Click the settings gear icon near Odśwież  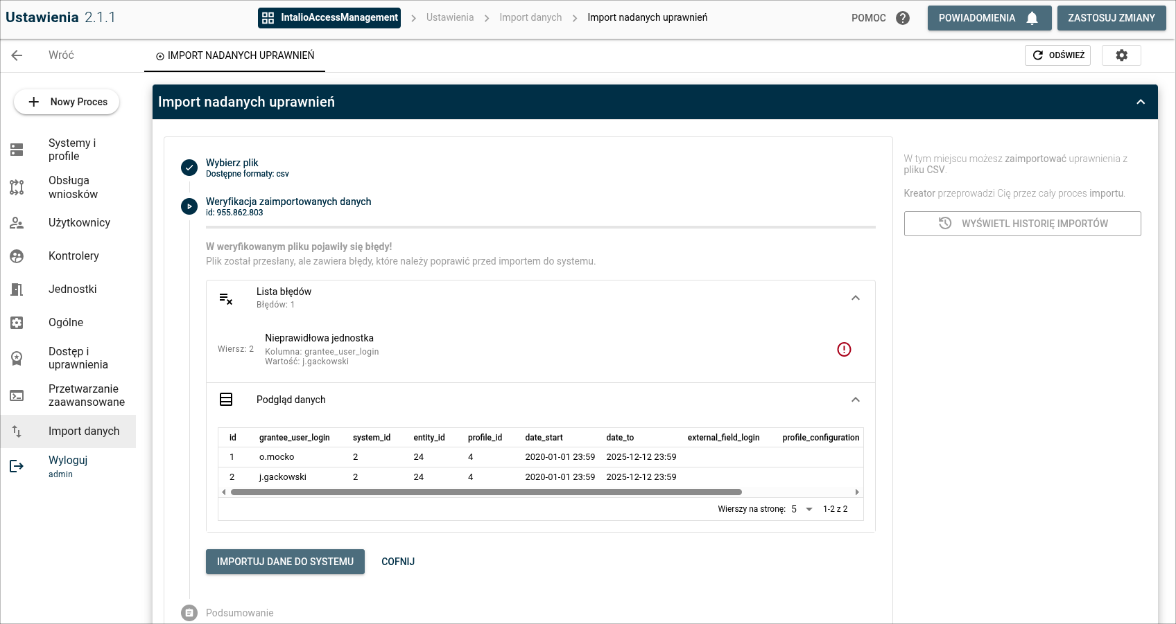[x=1121, y=55]
